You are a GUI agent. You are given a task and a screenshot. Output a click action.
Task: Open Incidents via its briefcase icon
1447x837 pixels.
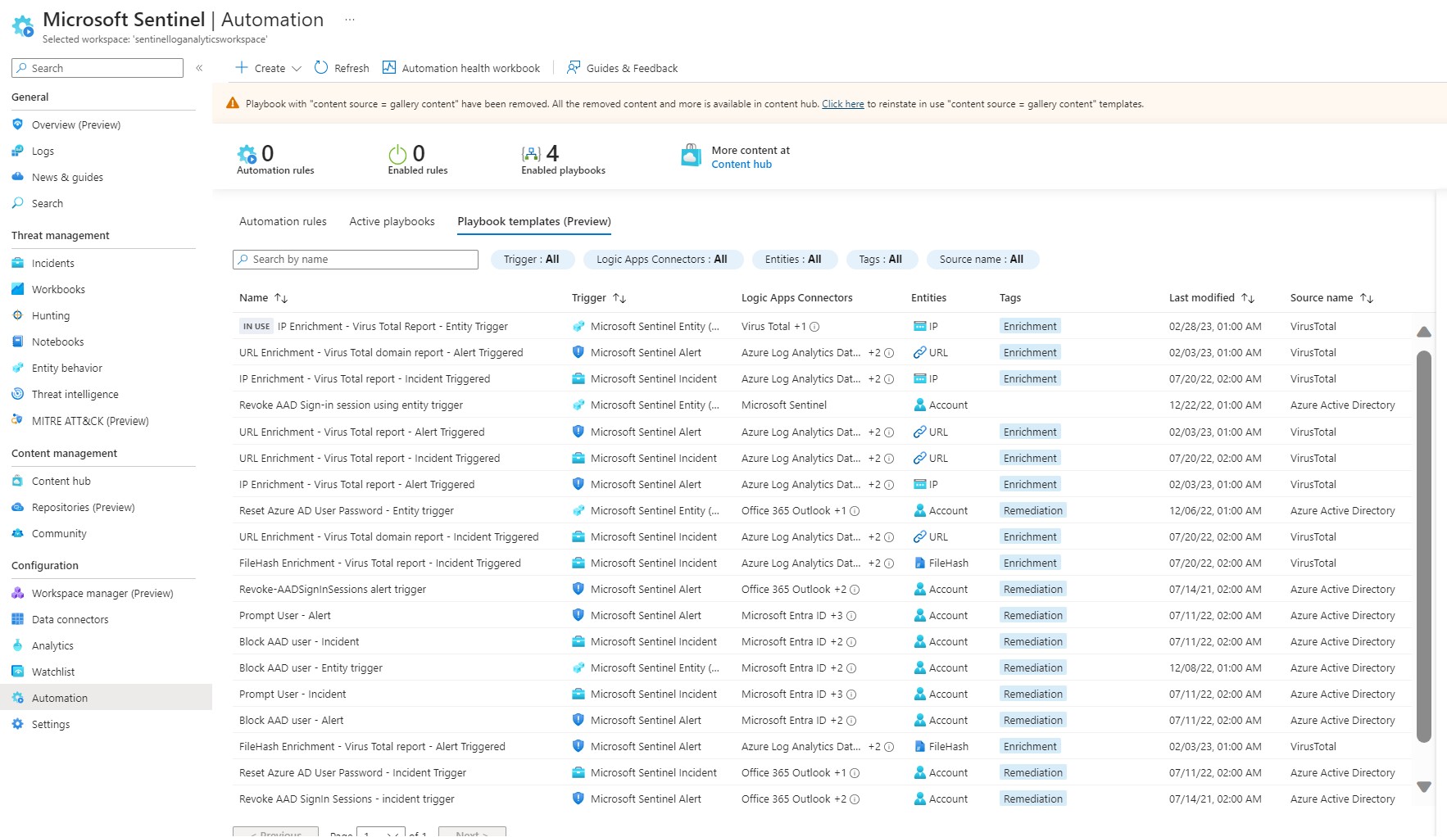[18, 263]
